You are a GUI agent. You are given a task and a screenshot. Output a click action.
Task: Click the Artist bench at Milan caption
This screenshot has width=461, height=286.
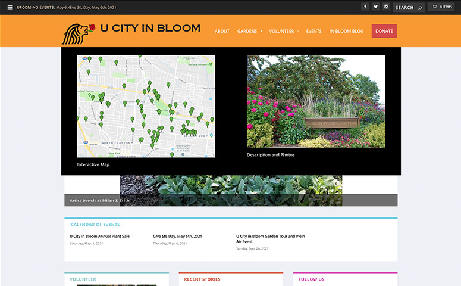(x=99, y=200)
